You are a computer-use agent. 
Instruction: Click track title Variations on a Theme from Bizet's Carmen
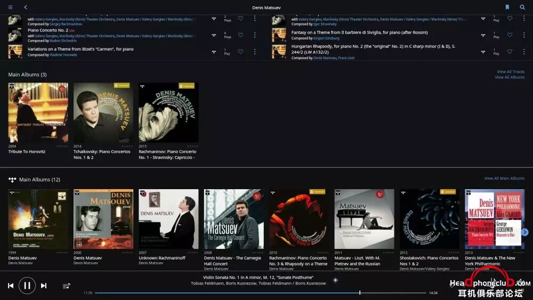(80, 49)
